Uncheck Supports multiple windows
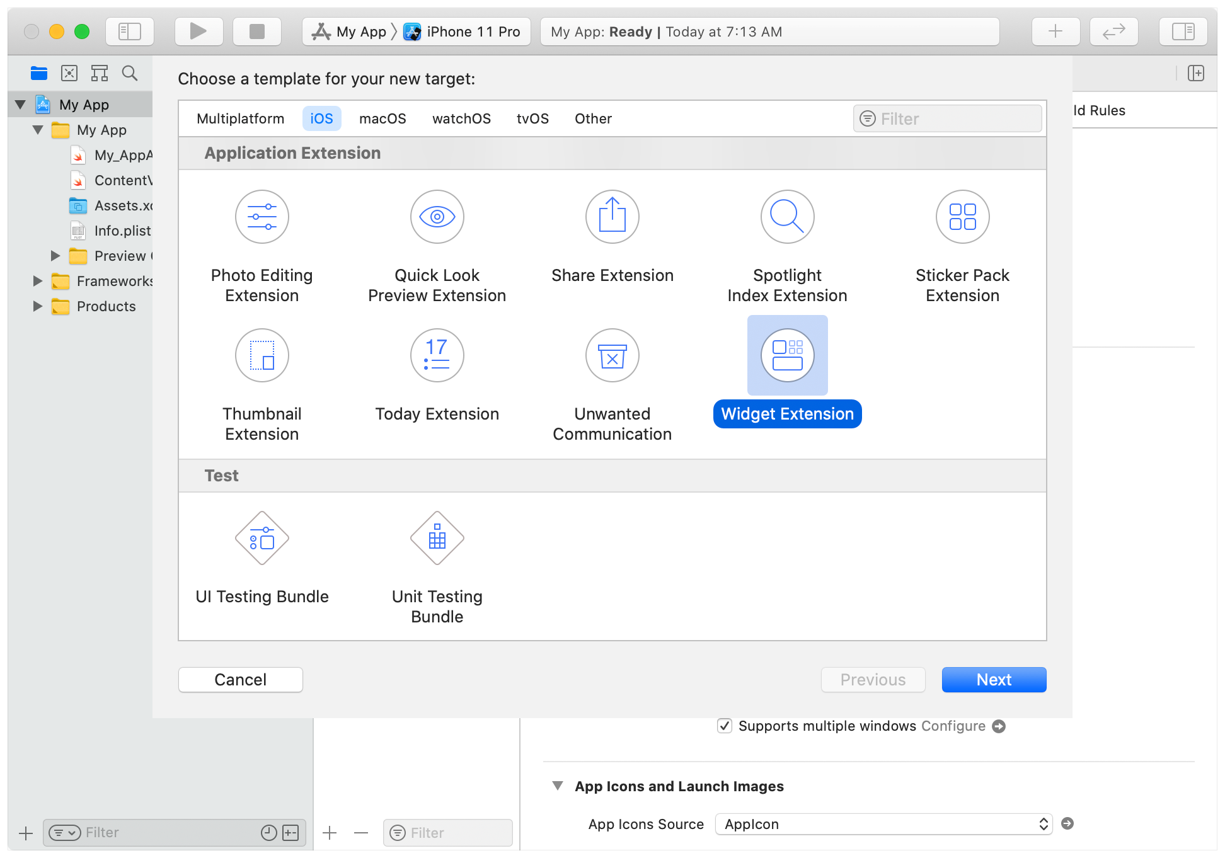The image size is (1225, 858). click(724, 726)
